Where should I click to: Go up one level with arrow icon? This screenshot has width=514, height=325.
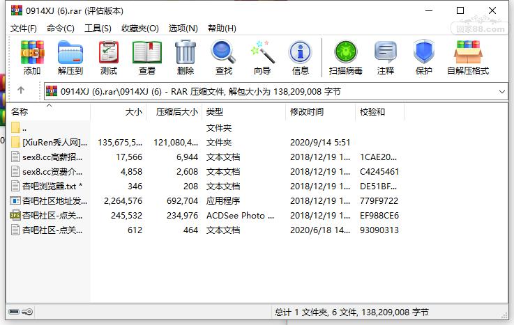21,90
